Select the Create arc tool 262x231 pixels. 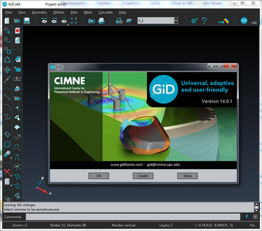[7, 107]
